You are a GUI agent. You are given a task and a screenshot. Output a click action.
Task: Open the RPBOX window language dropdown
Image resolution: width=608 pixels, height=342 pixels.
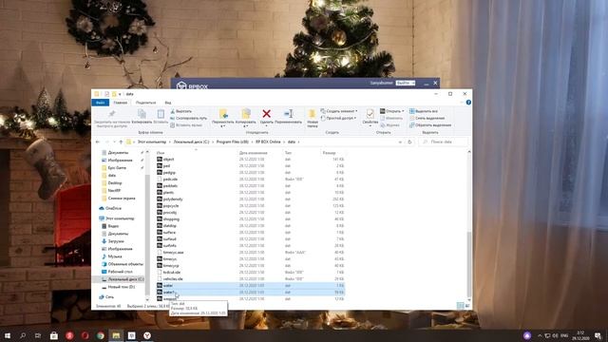406,83
